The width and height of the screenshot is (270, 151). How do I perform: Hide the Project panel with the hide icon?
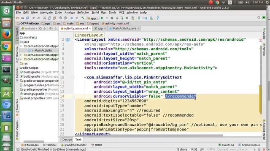[x=56, y=29]
